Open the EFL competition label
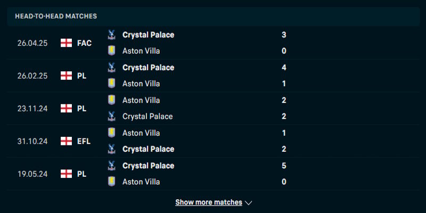The image size is (426, 213). pos(84,141)
